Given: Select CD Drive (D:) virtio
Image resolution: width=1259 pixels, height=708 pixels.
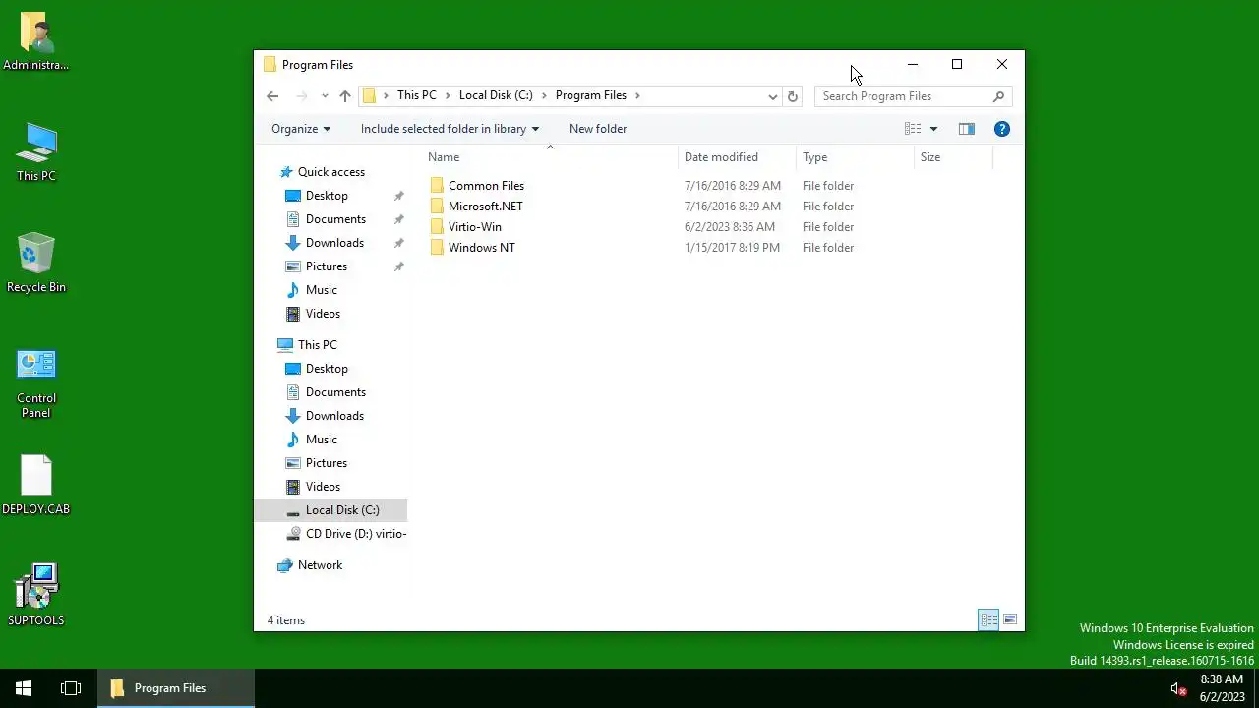Looking at the screenshot, I should [x=355, y=534].
